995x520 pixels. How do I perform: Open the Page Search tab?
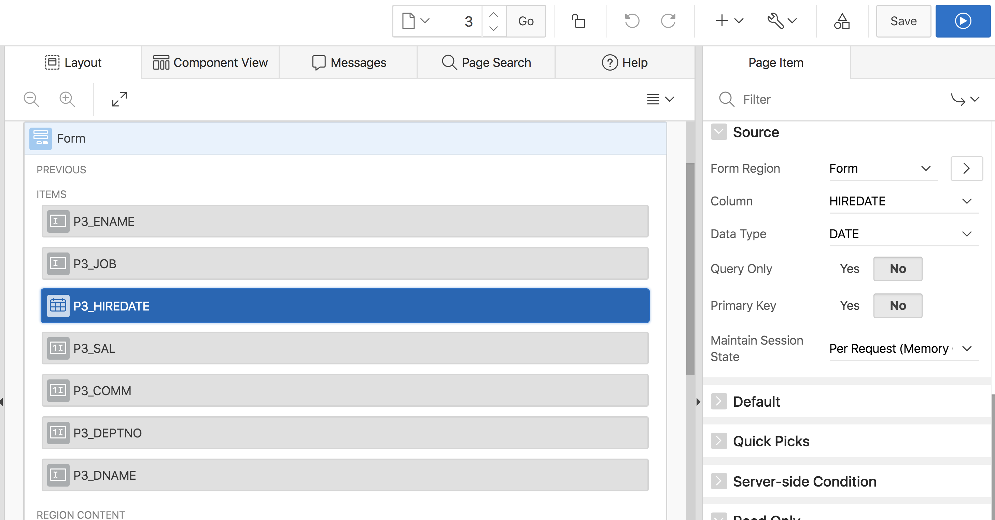[x=486, y=62]
